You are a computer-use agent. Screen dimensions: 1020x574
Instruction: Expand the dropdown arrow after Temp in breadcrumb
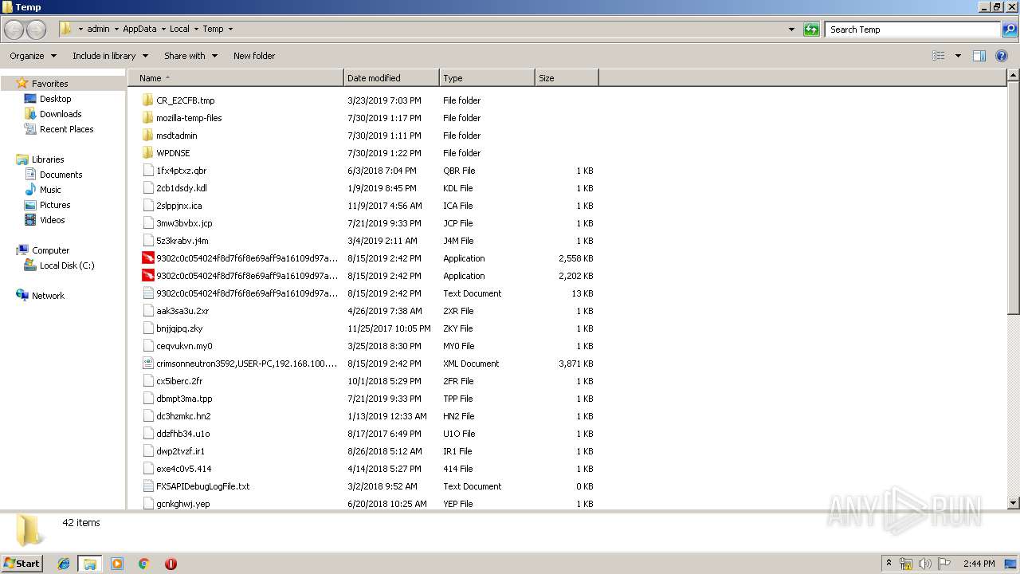pyautogui.click(x=230, y=29)
